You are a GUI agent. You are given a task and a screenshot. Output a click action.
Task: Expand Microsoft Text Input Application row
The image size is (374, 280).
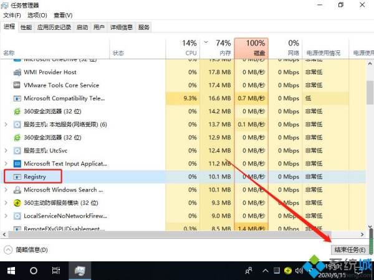coord(6,164)
